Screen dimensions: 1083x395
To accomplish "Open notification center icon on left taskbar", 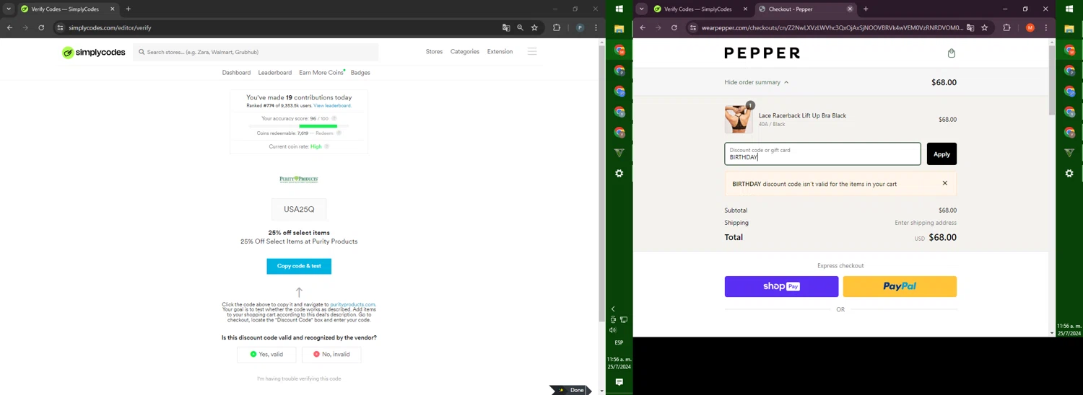I will (619, 382).
